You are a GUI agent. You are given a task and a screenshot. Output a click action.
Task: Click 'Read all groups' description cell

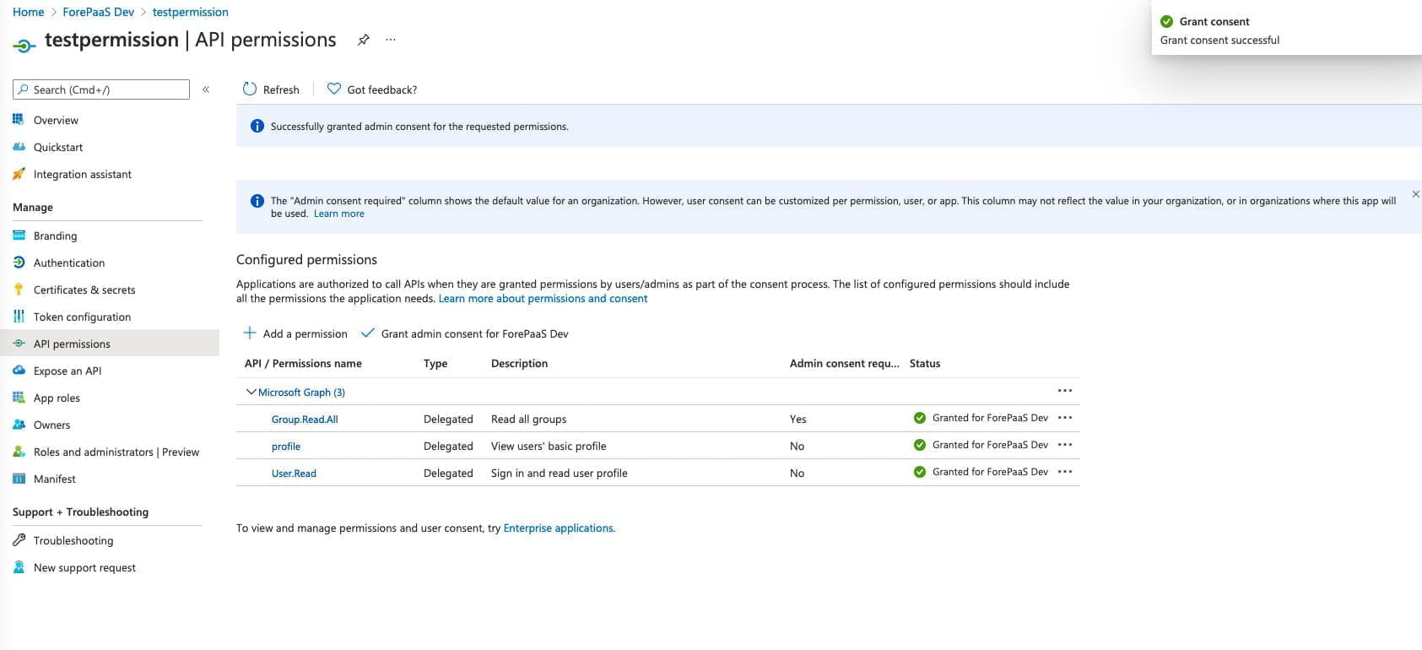(x=529, y=420)
